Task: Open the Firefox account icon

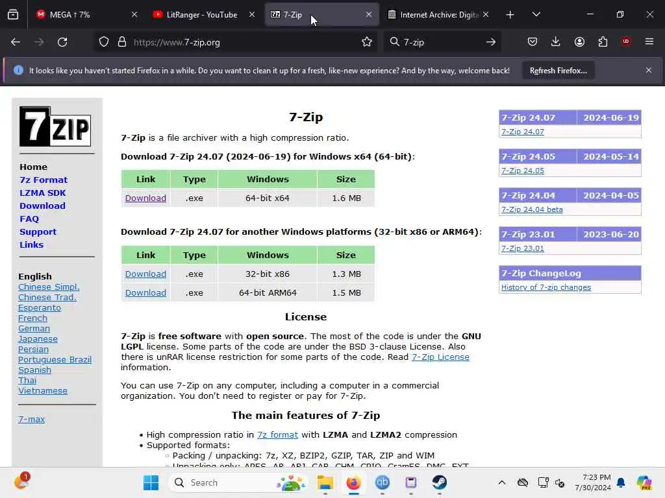Action: click(579, 41)
